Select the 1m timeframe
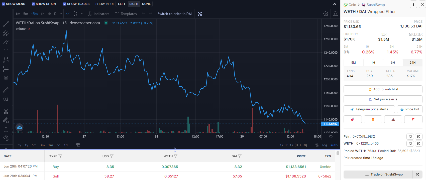 (x=18, y=14)
